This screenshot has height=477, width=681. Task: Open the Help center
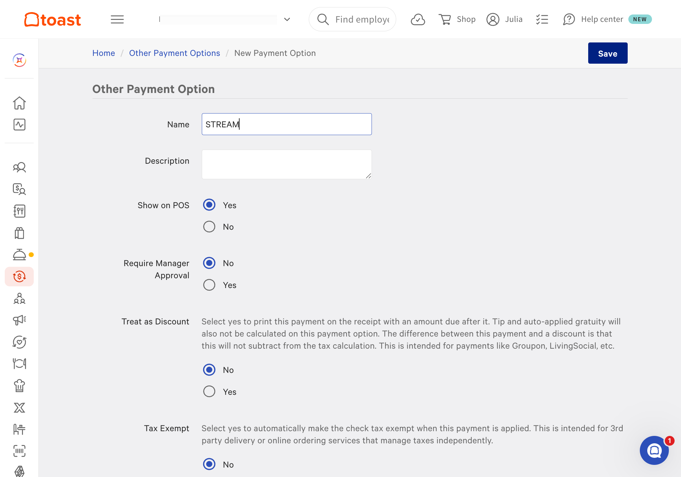(593, 20)
